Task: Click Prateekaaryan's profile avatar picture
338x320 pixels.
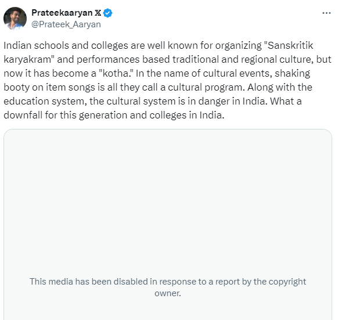Action: tap(15, 19)
